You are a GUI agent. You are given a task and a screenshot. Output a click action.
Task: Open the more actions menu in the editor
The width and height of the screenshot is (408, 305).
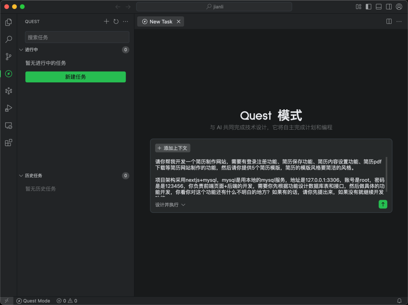pyautogui.click(x=399, y=21)
